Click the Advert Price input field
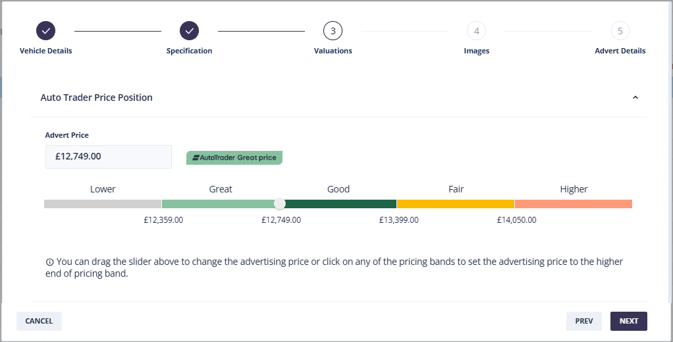This screenshot has width=673, height=342. tap(108, 157)
